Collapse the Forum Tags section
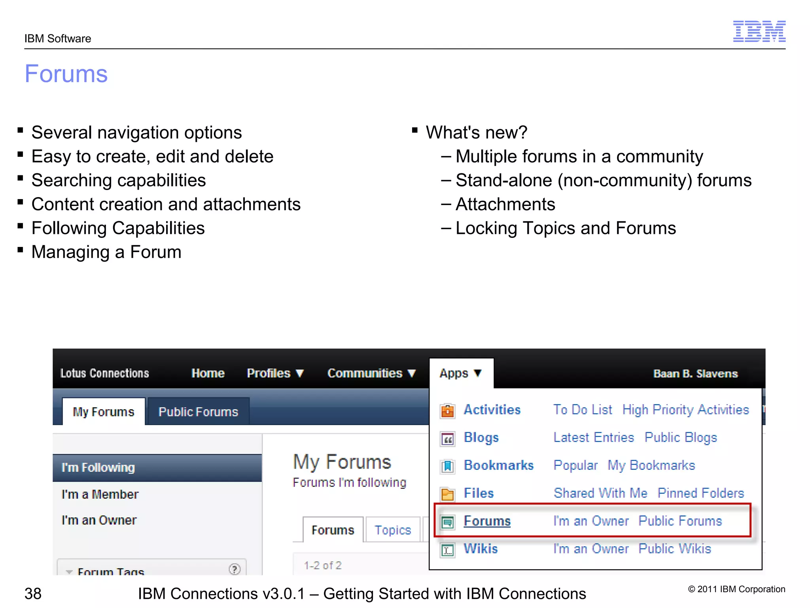 [x=69, y=572]
